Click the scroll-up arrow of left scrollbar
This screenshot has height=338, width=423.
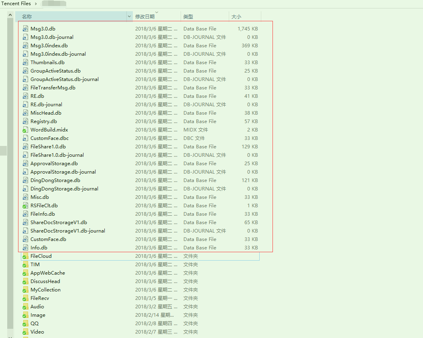(10, 15)
